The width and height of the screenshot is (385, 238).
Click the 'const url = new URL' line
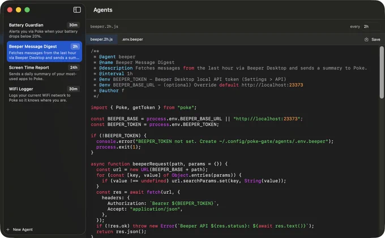coord(152,170)
